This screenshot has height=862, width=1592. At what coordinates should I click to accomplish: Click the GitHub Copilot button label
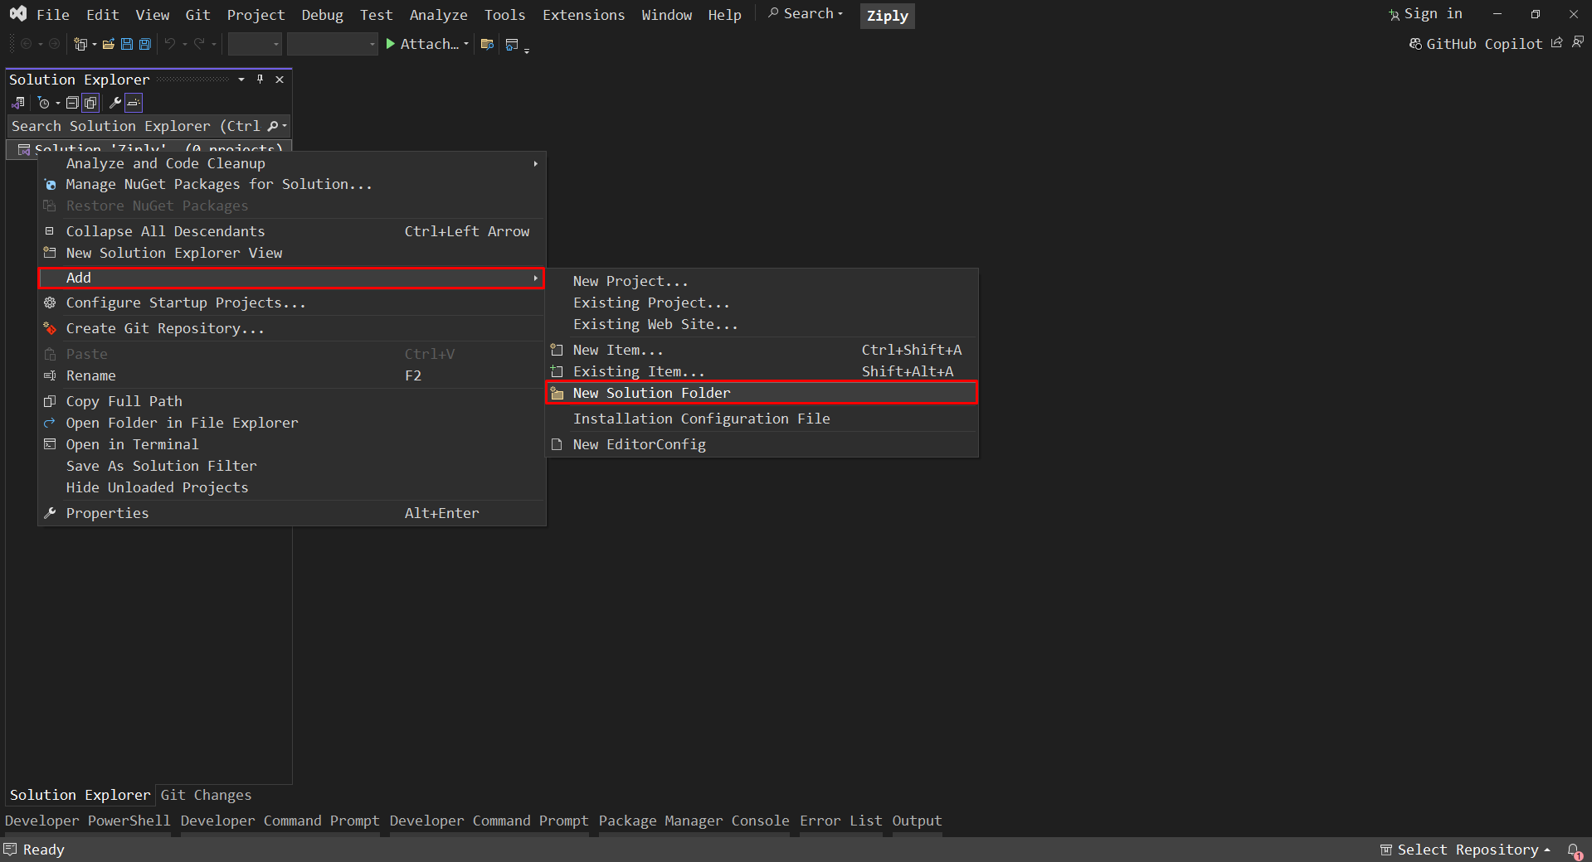click(1483, 44)
